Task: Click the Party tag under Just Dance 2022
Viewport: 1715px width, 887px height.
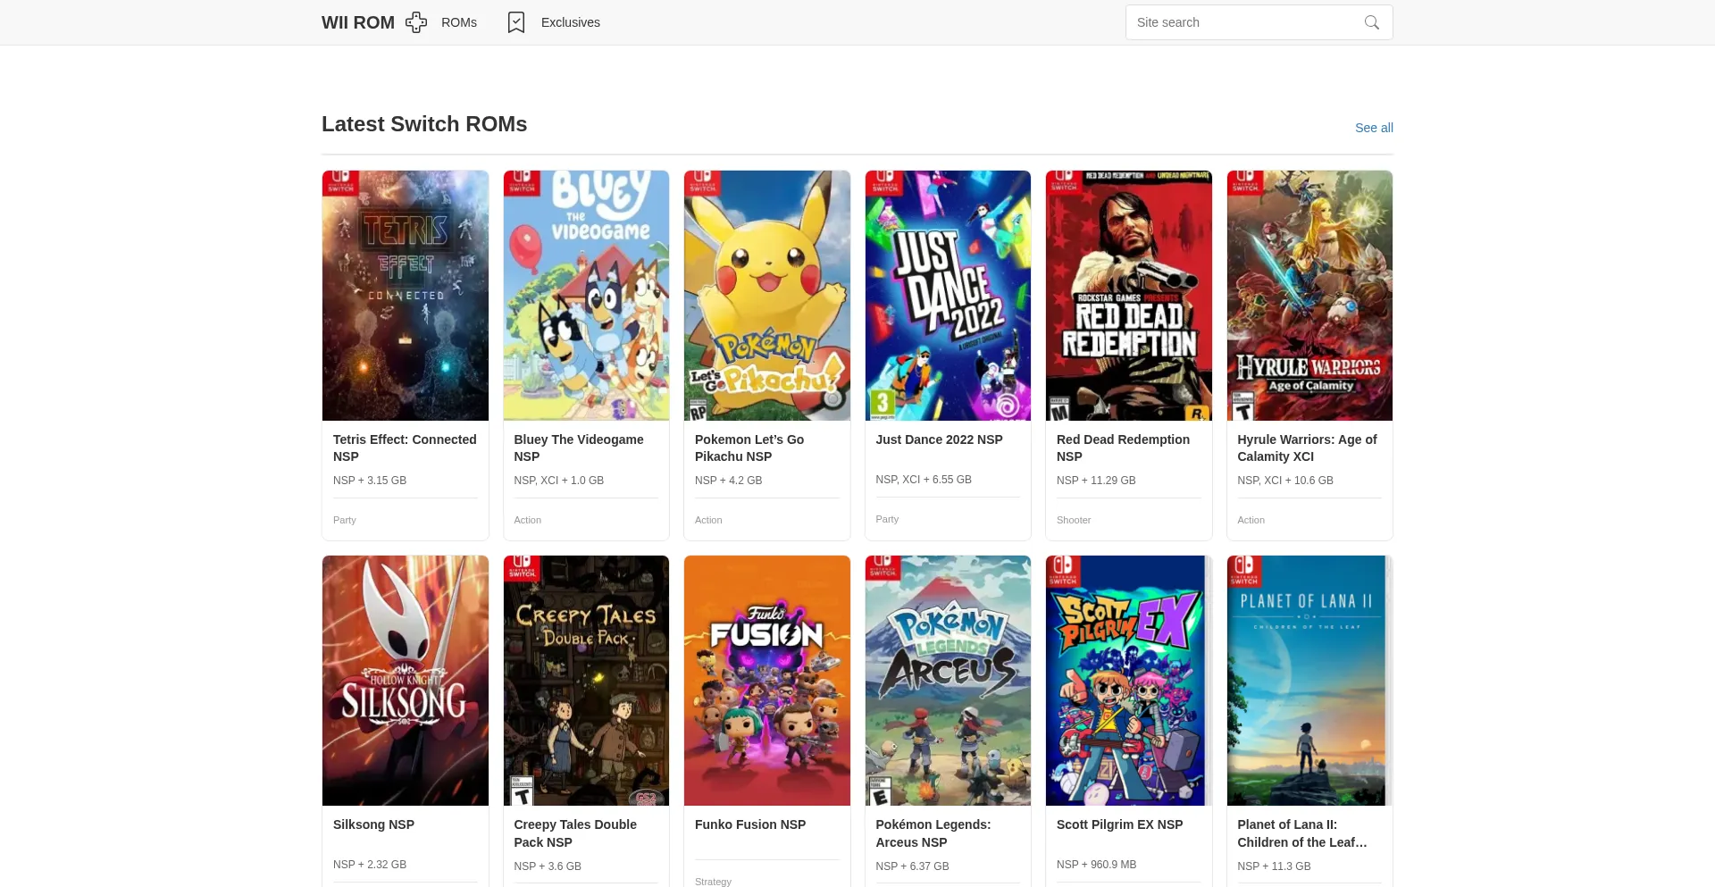Action: pyautogui.click(x=887, y=519)
